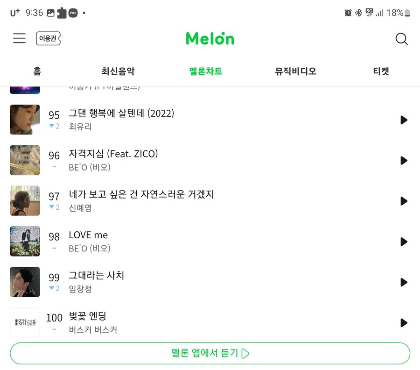420x370 pixels.
Task: Play 그대라는 사치 by 임창정
Action: coord(404,282)
